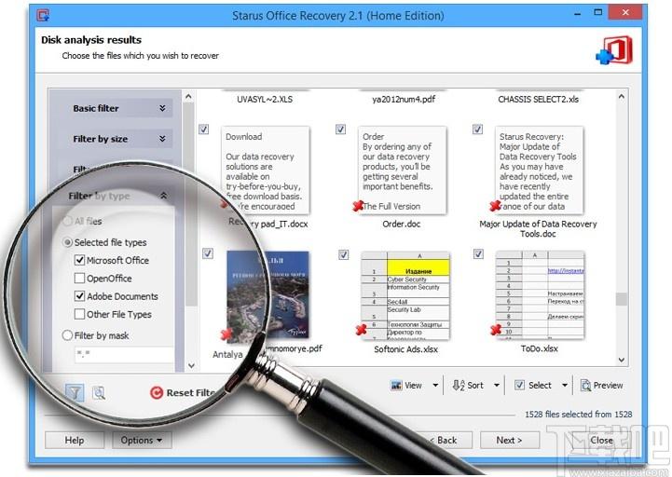Click the search magnifier icon beside filter
The image size is (672, 477).
click(99, 392)
